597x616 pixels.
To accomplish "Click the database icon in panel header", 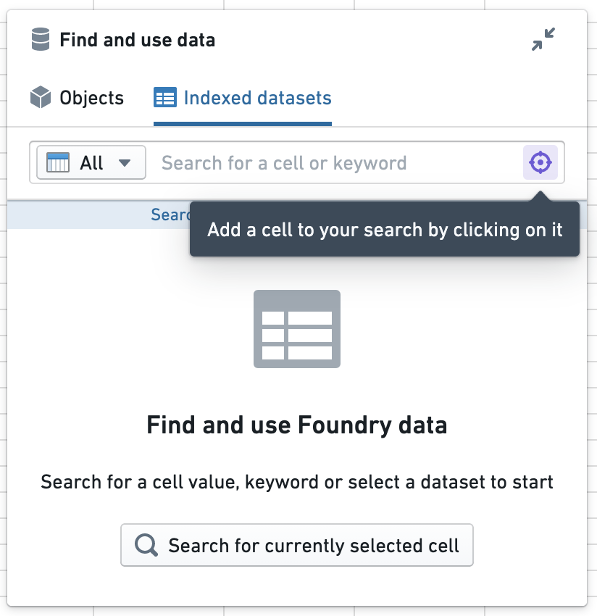I will pos(41,39).
